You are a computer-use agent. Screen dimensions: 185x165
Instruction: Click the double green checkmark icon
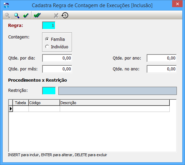(37, 16)
